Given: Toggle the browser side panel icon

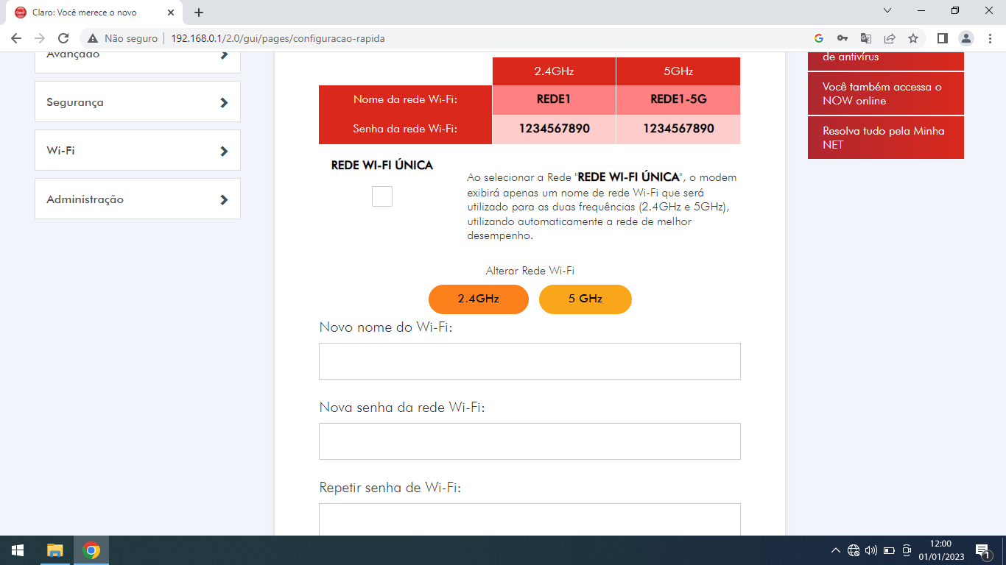Looking at the screenshot, I should click(942, 38).
